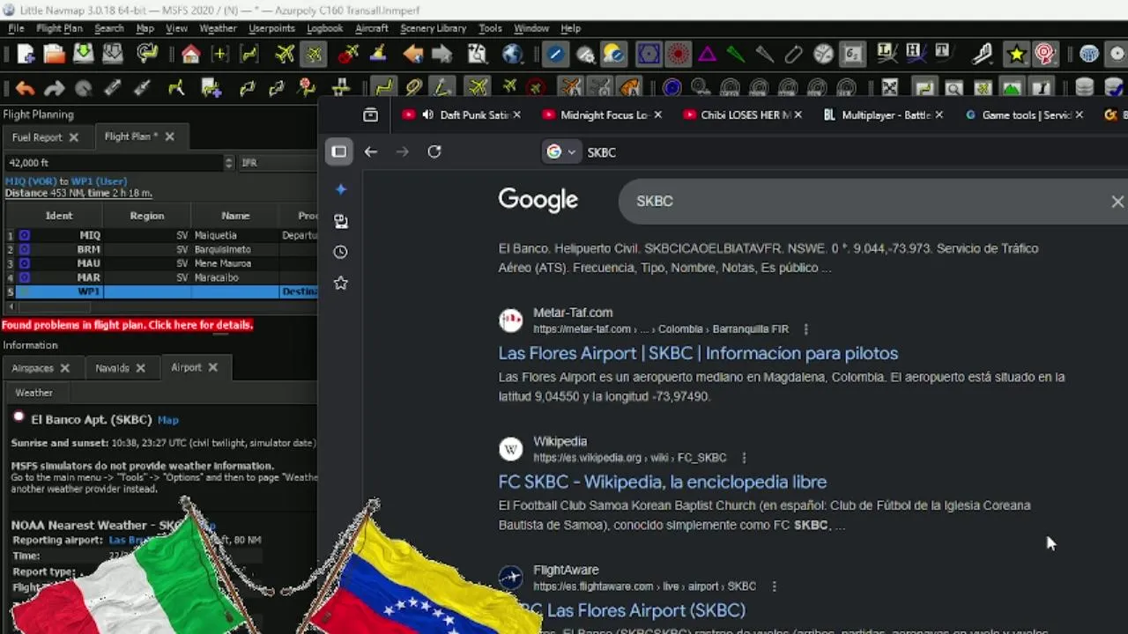This screenshot has height=634, width=1128.
Task: Toggle logbook entries display icon
Action: [1045, 55]
